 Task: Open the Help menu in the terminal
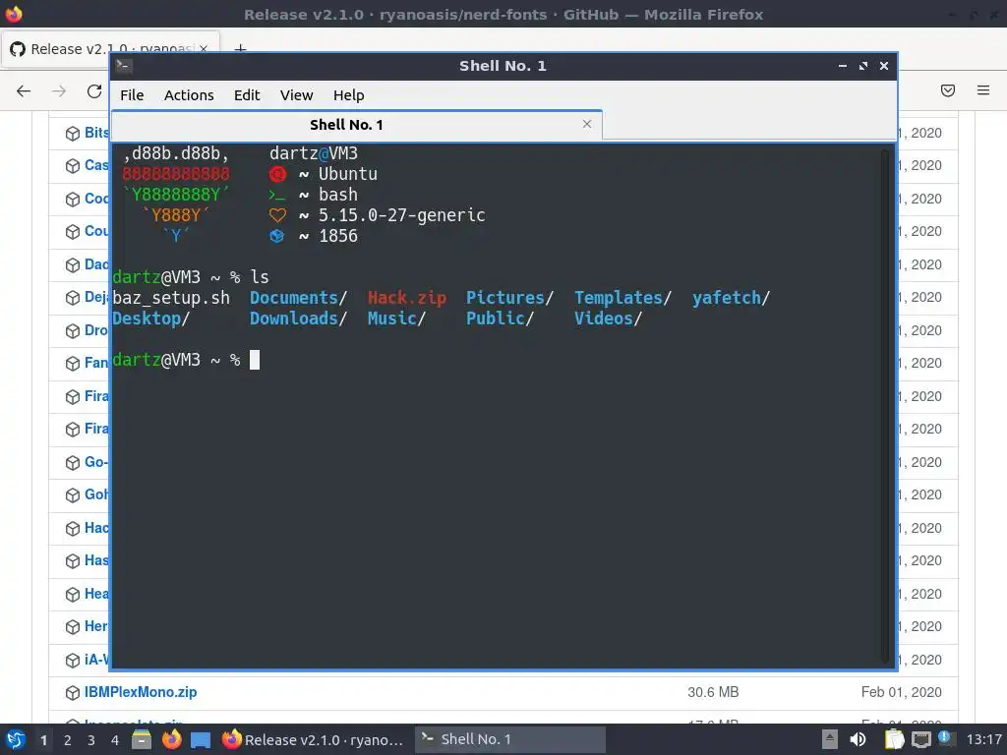pos(349,95)
